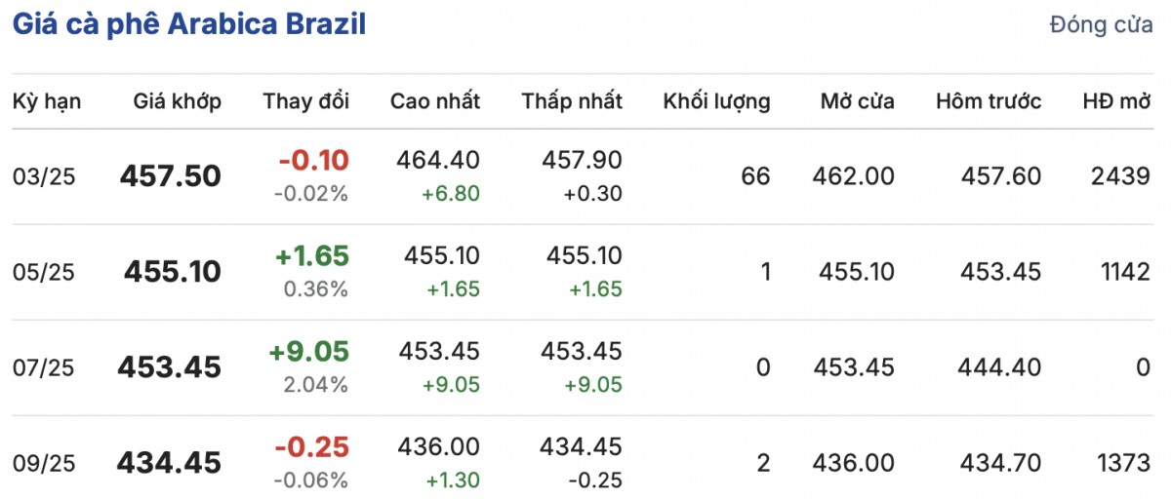The image size is (1171, 499).
Task: Click the matched price 457.50
Action: click(x=171, y=176)
